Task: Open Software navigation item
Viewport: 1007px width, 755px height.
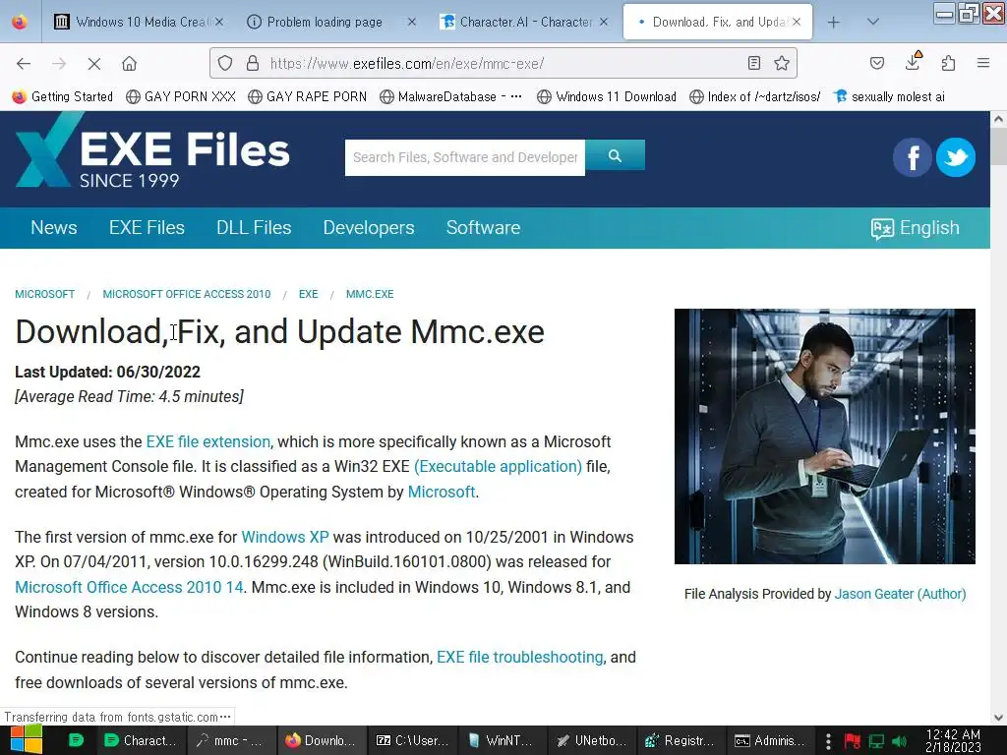Action: [483, 228]
